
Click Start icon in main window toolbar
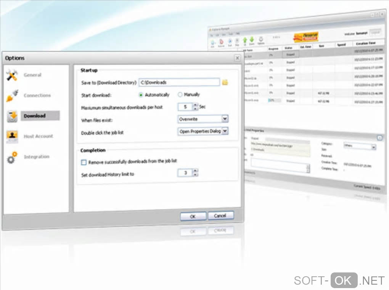click(230, 42)
